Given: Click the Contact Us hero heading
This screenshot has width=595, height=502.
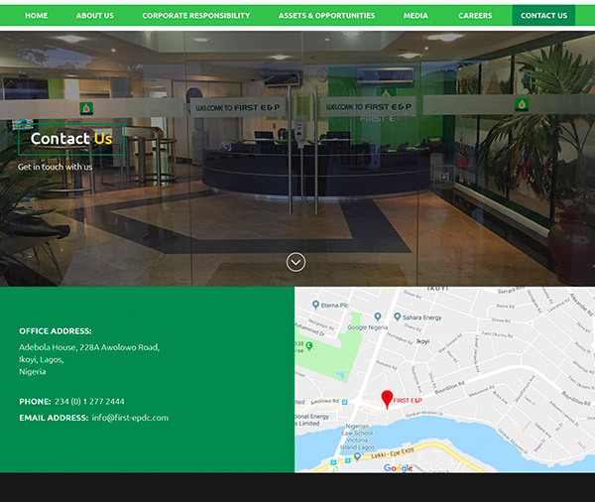Looking at the screenshot, I should tap(71, 139).
